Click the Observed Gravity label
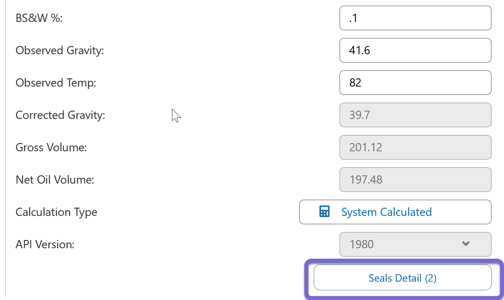The image size is (504, 300). click(59, 51)
